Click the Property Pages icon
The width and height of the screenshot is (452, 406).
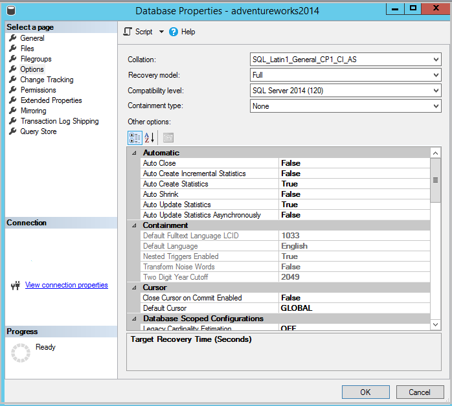pyautogui.click(x=168, y=137)
